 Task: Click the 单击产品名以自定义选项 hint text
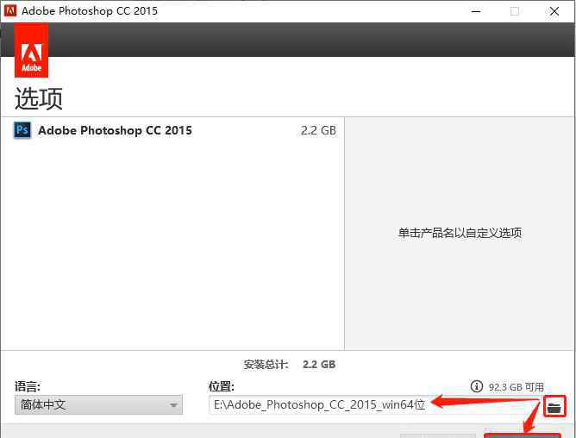(x=460, y=233)
